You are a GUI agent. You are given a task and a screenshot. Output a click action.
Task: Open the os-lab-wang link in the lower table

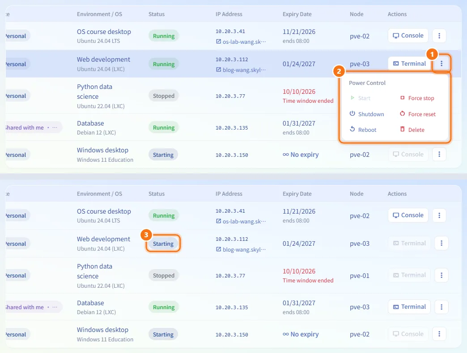pos(241,221)
